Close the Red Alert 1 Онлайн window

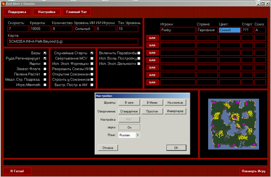coord(268,4)
